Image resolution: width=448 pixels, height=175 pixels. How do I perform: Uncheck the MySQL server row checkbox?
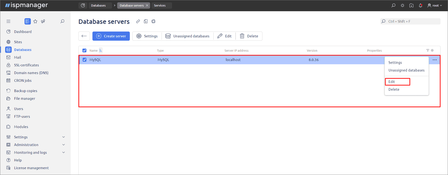[84, 60]
